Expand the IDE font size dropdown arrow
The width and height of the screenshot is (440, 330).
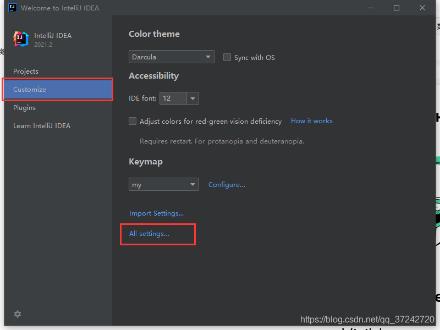193,98
